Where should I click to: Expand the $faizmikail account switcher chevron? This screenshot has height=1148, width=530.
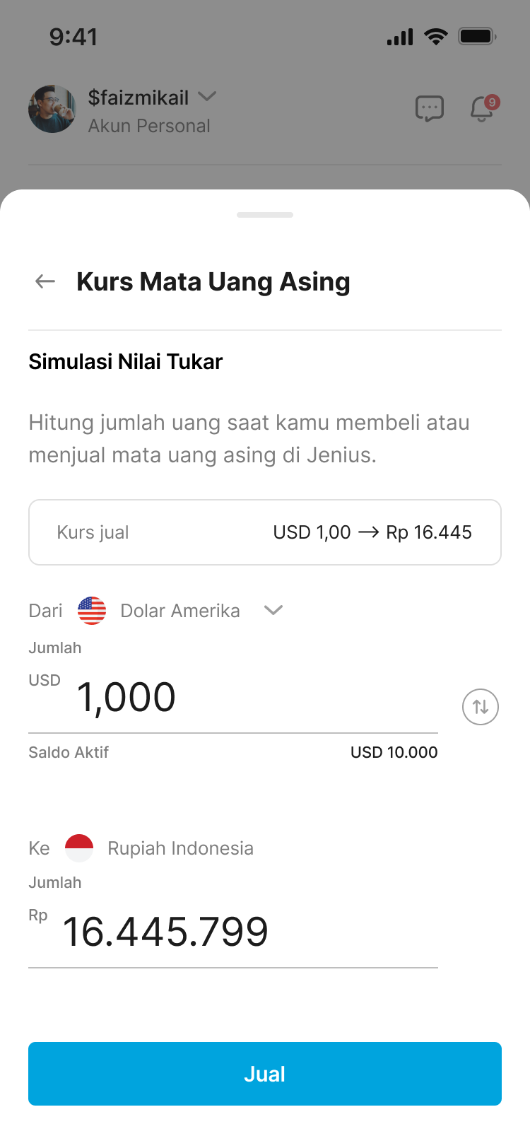pos(207,96)
